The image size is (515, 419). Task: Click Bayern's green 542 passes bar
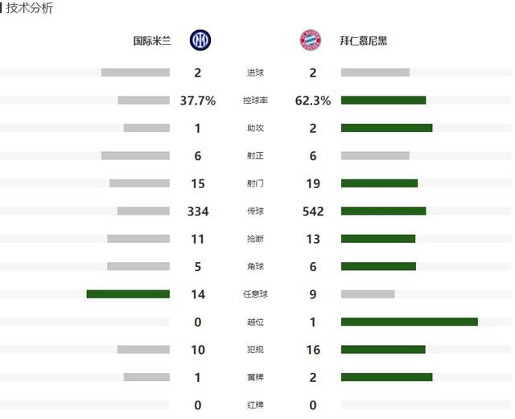(383, 212)
